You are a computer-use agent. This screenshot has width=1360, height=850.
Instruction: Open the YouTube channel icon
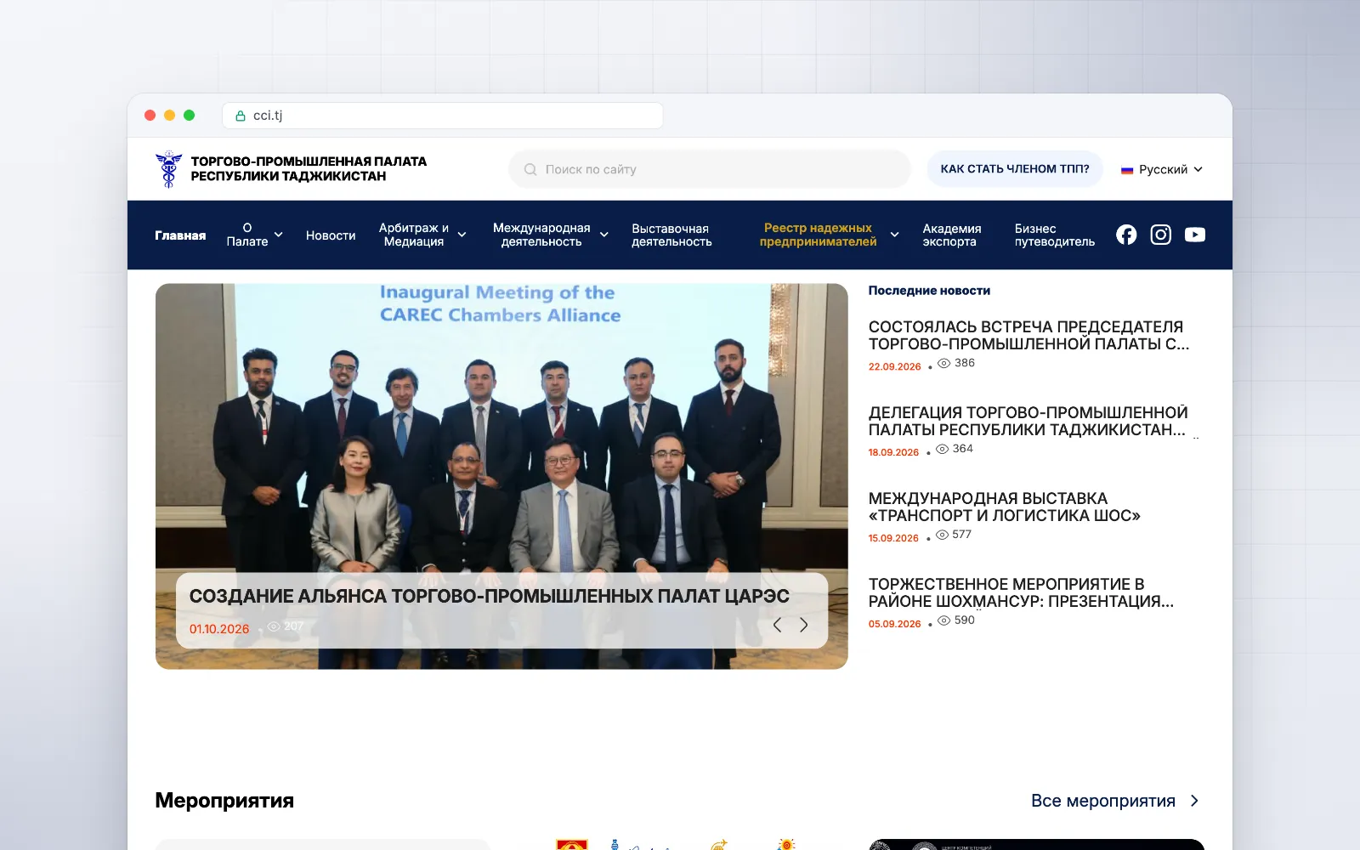pos(1194,235)
